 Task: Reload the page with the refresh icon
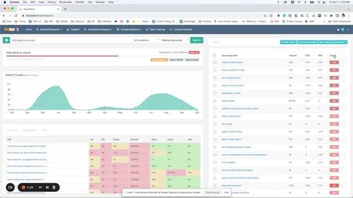(16, 15)
